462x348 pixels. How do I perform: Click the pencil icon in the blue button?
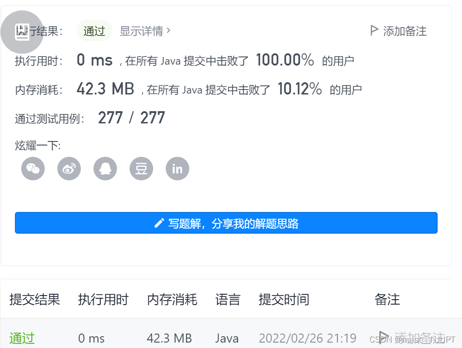tap(159, 222)
